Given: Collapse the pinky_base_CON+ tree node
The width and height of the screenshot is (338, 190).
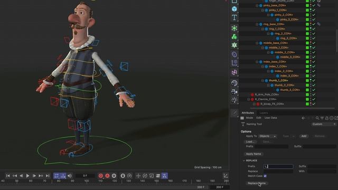Looking at the screenshot, I should [x=257, y=6].
